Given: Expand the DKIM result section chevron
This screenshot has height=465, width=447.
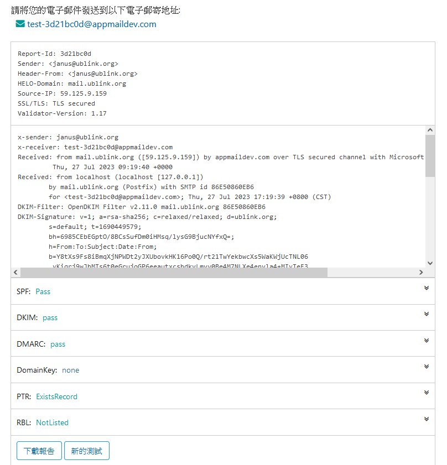Looking at the screenshot, I should pos(427,314).
